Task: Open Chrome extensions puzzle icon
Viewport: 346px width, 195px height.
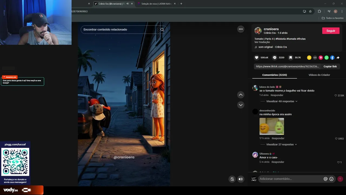Action: [x=319, y=11]
